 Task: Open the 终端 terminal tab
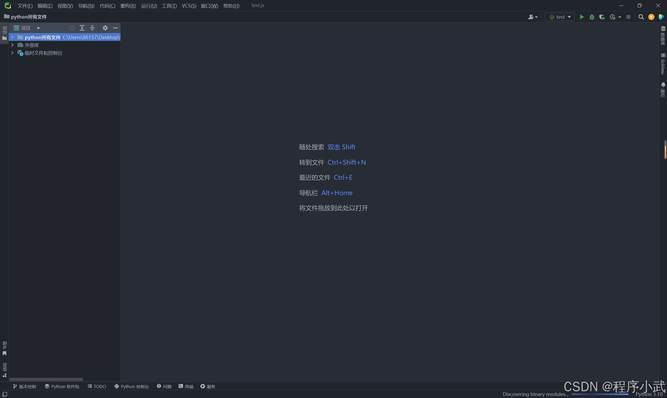point(186,386)
